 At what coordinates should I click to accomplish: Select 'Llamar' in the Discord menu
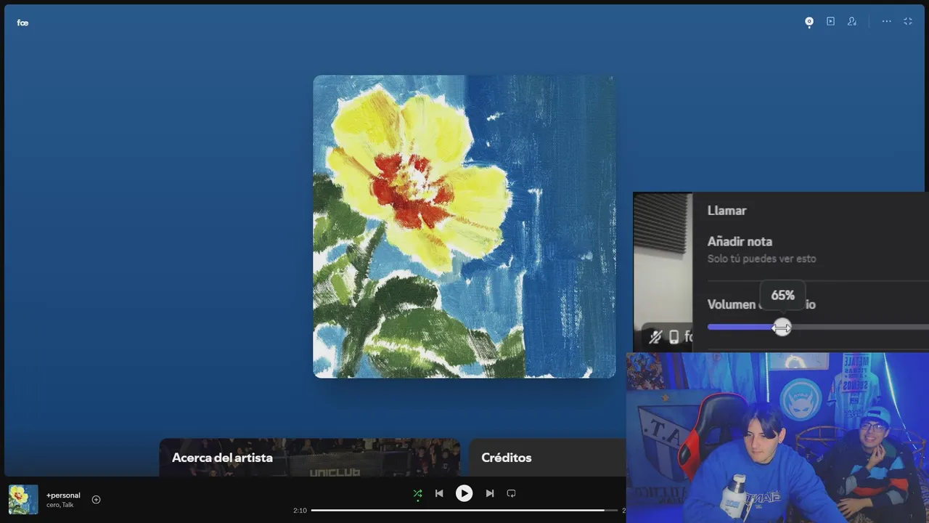(x=727, y=211)
